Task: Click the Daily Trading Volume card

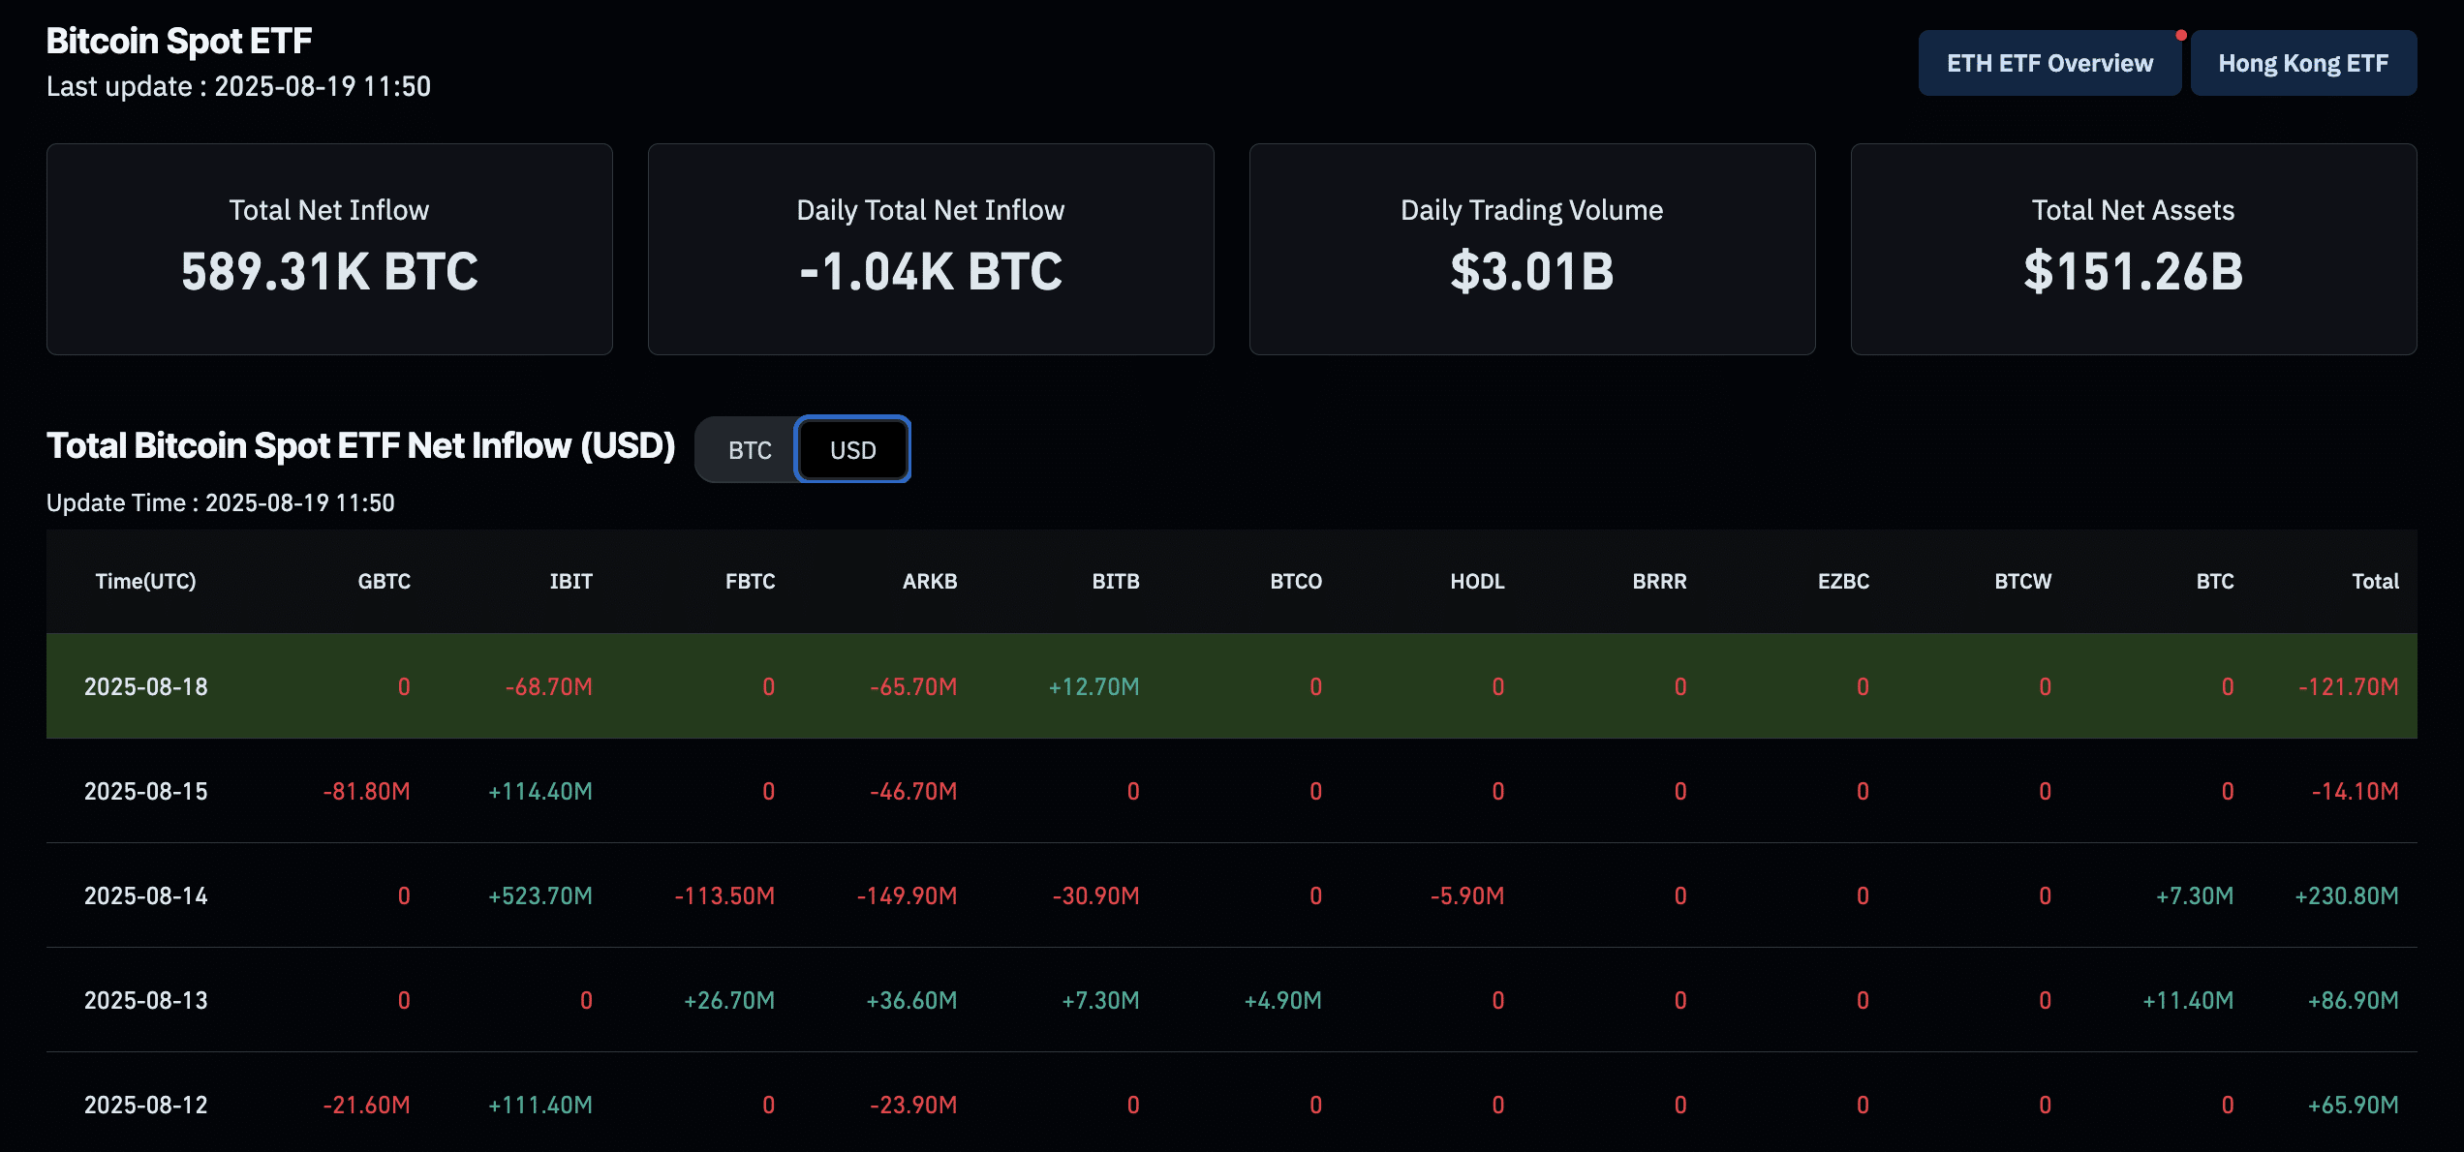Action: 1531,249
